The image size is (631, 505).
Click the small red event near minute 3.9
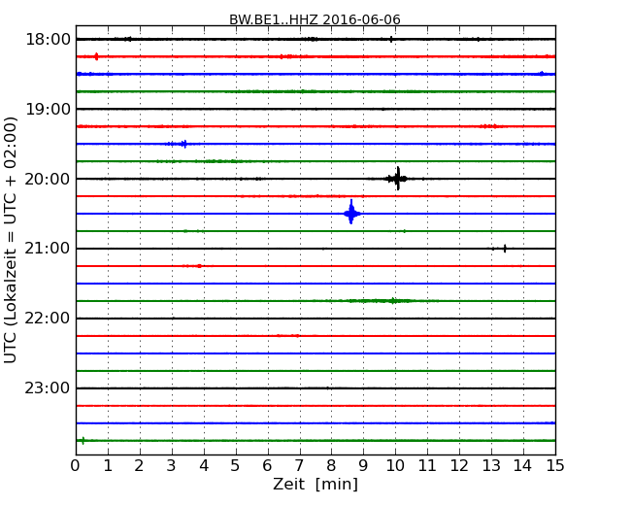[199, 266]
